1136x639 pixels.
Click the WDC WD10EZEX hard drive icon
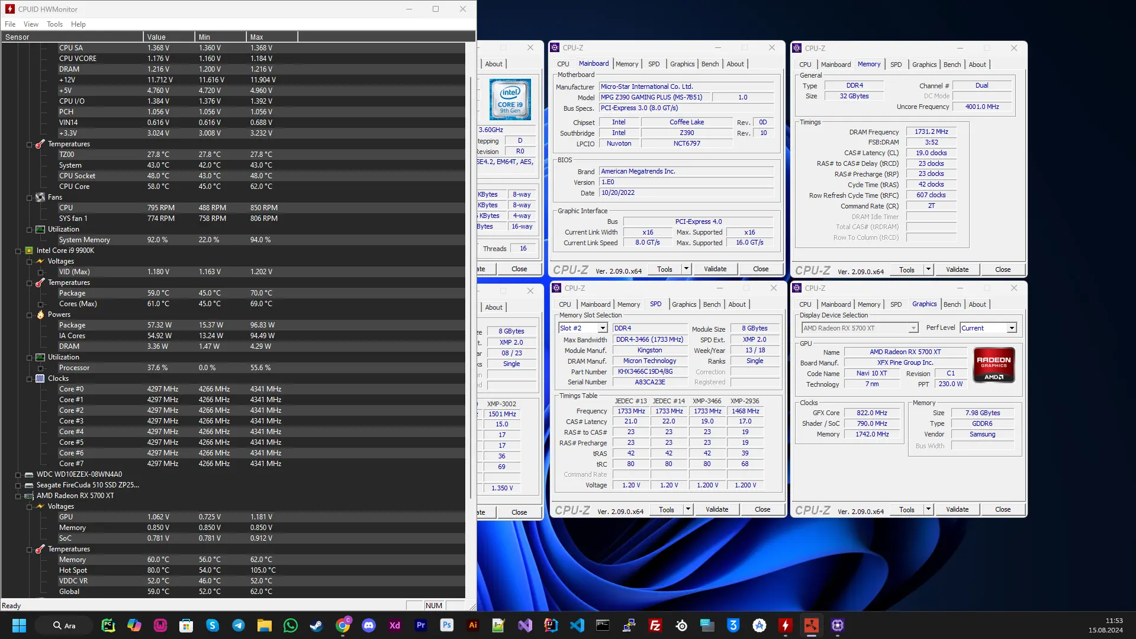point(29,474)
